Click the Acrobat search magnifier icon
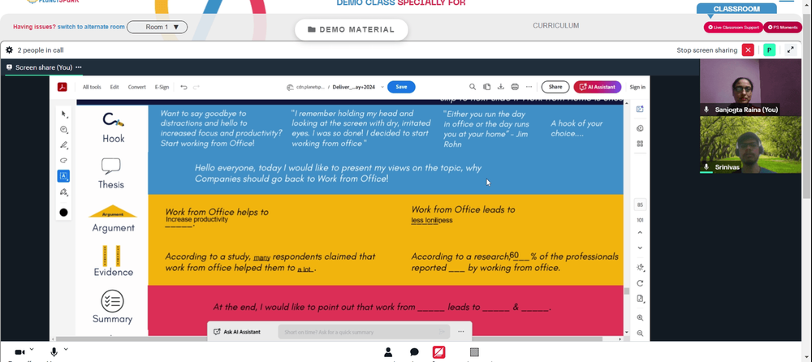 tap(473, 87)
